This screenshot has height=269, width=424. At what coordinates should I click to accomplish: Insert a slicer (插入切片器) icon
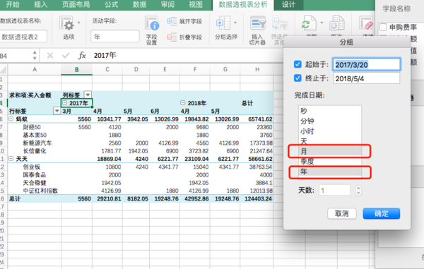258,24
